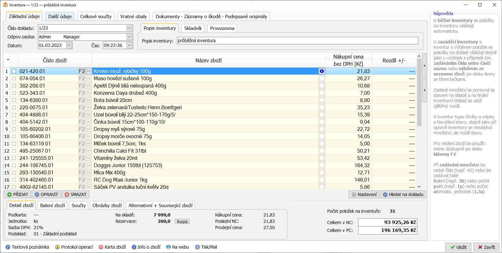
Task: Click the table's vertical scrollbar thumb
Action: (419, 92)
